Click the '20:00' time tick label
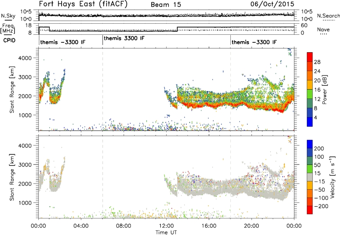 251,226
